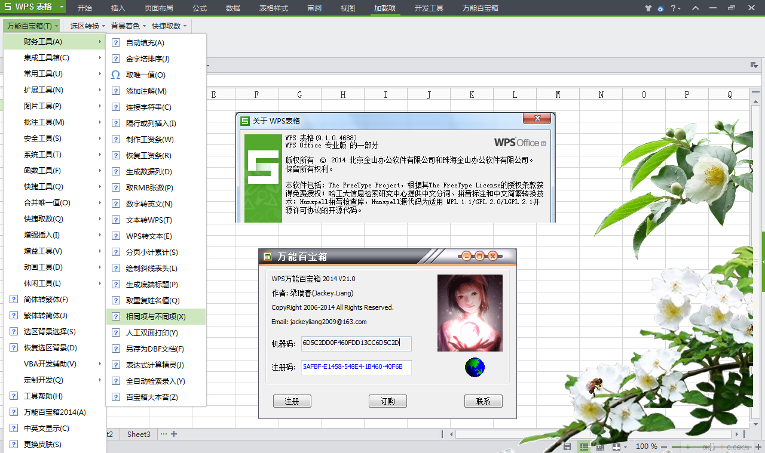Select column header K in the spreadsheet
Viewport: 765px width, 453px height.
pos(472,94)
